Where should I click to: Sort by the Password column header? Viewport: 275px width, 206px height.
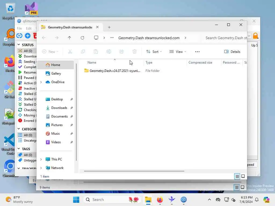pyautogui.click(x=232, y=62)
